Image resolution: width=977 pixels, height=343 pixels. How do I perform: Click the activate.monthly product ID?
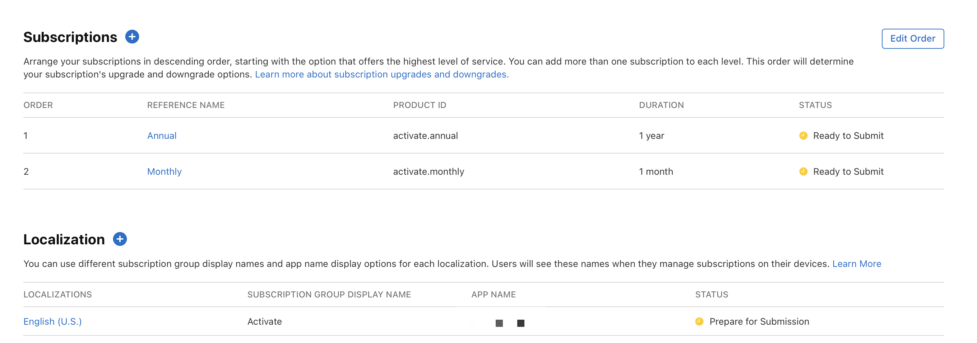[428, 172]
